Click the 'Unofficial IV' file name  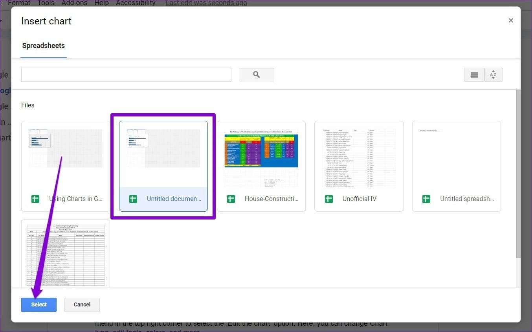click(x=360, y=199)
